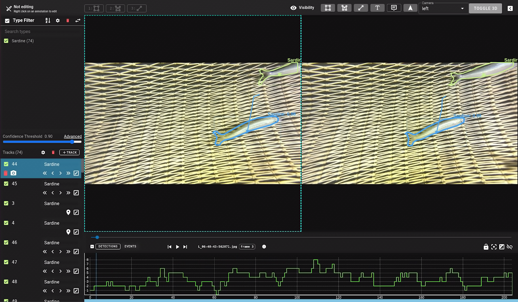This screenshot has width=518, height=302.
Task: Uncheck the checkbox for track 45
Action: [x=6, y=184]
